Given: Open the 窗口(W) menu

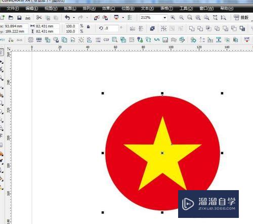Looking at the screenshot, I should click(206, 8).
